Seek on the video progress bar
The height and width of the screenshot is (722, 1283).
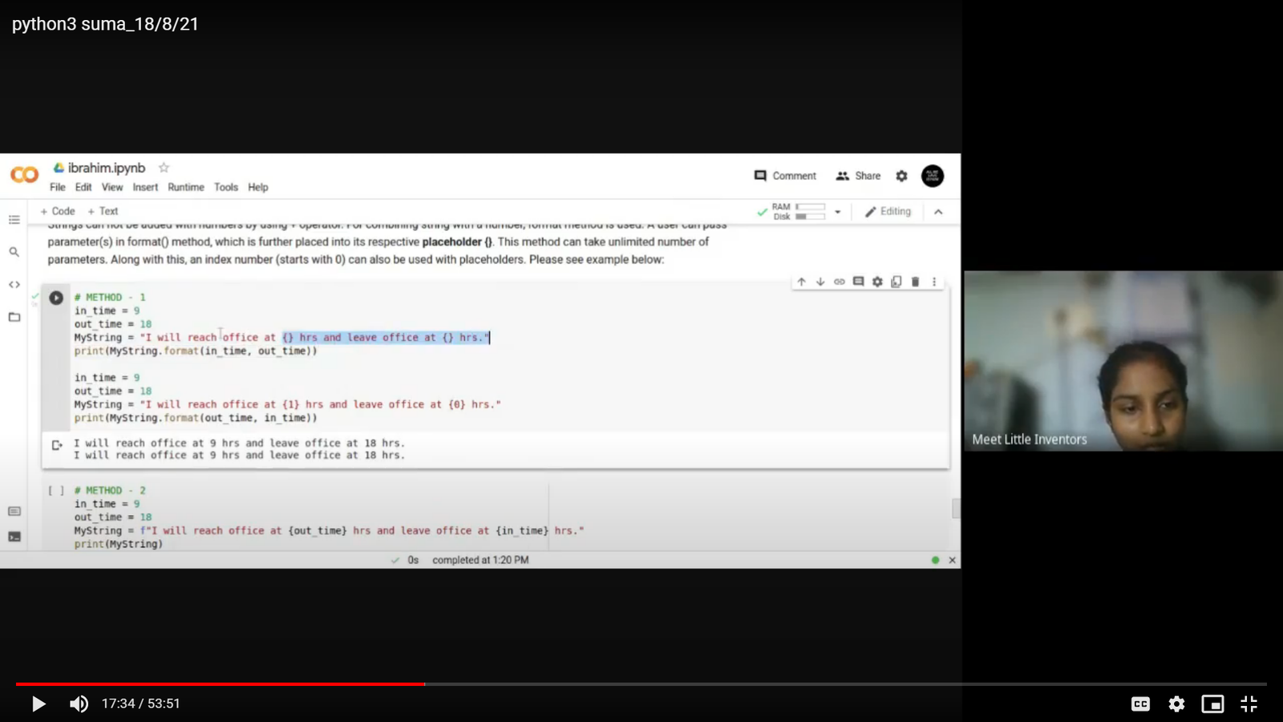[641, 684]
